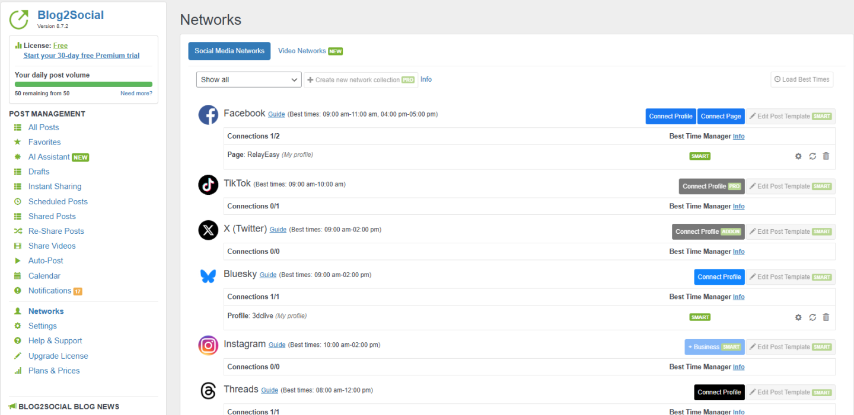This screenshot has width=854, height=415.
Task: Click Connect Page button for Facebook
Action: [721, 117]
